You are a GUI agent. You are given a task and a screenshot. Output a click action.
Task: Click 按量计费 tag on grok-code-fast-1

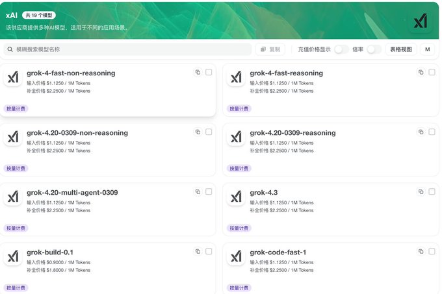pos(239,288)
